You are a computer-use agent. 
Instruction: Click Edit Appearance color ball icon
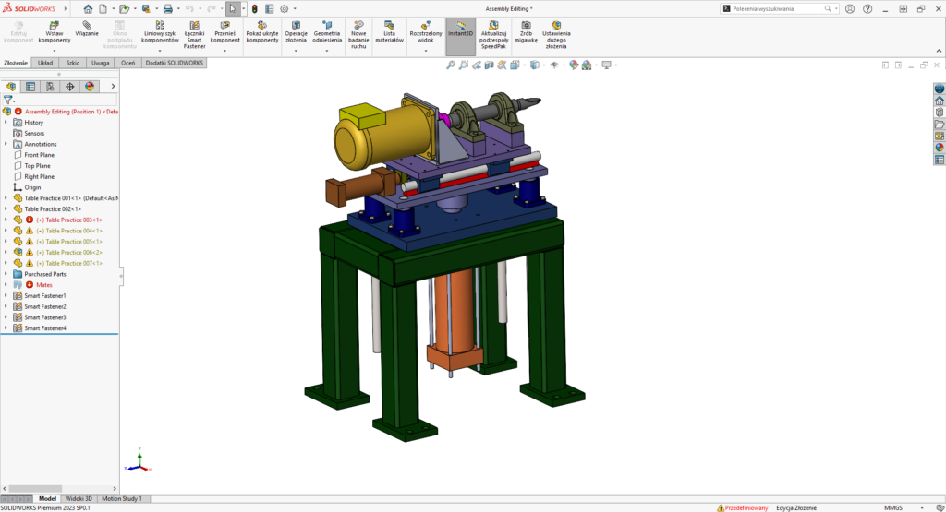(573, 65)
